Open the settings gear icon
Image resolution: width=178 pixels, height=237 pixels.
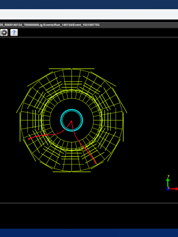pos(4,33)
